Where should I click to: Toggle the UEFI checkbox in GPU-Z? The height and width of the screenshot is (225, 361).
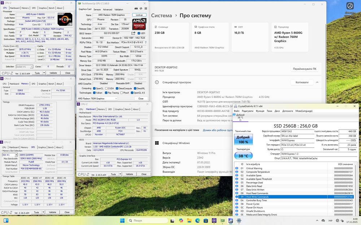(139, 33)
